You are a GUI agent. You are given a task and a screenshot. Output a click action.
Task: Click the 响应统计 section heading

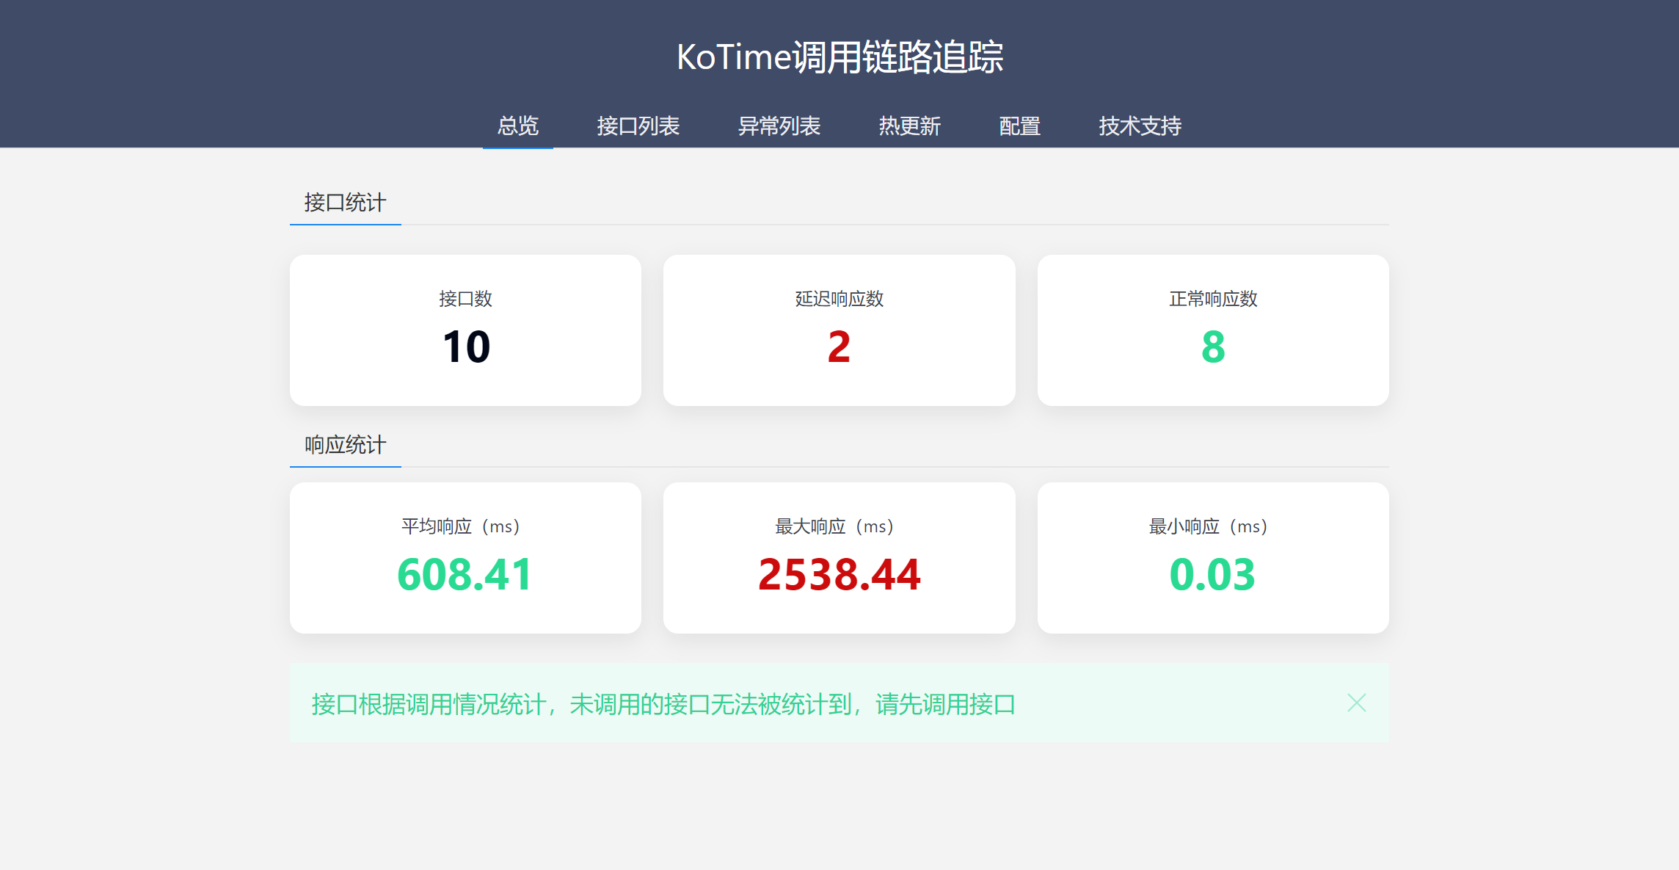pyautogui.click(x=345, y=445)
